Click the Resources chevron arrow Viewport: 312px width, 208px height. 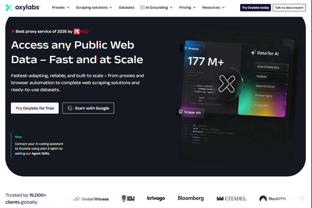tap(223, 7)
